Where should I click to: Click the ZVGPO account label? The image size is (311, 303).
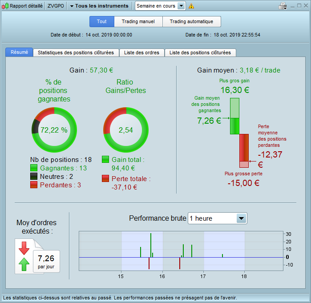tap(56, 6)
